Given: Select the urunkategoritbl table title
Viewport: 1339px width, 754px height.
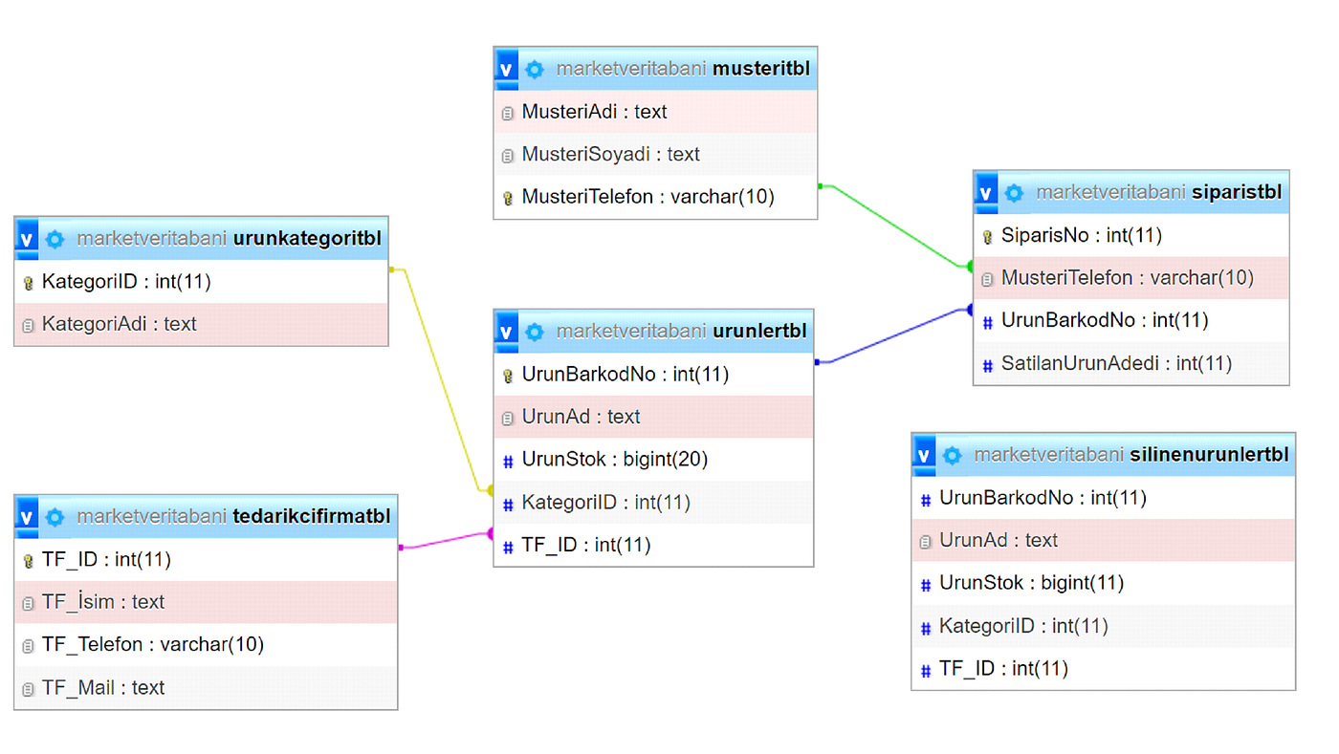Looking at the screenshot, I should click(x=308, y=239).
